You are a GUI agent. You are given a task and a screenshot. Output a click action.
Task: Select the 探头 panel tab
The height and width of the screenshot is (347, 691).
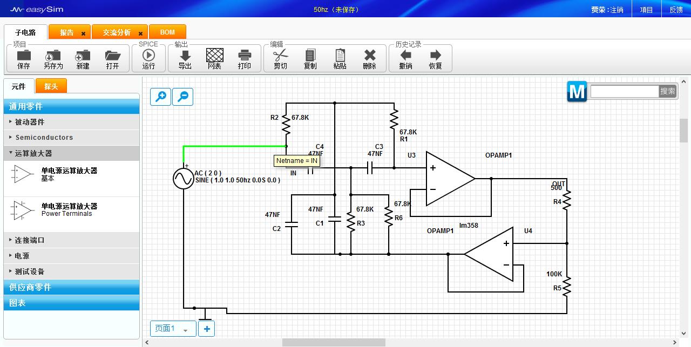51,86
